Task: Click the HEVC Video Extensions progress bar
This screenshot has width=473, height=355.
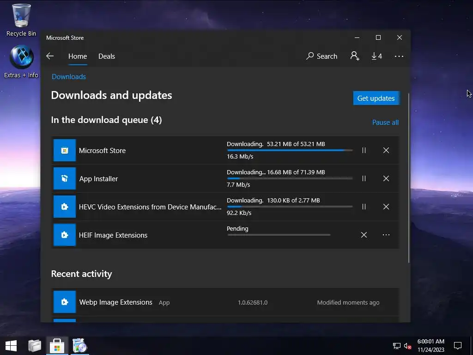Action: click(x=290, y=207)
